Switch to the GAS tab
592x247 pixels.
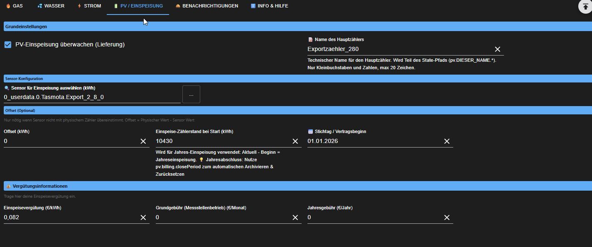[x=14, y=6]
